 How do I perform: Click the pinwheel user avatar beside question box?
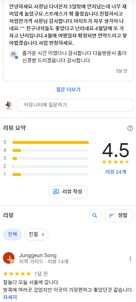pyautogui.click(x=9, y=105)
